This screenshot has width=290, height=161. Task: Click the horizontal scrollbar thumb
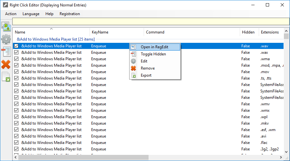tap(83, 157)
